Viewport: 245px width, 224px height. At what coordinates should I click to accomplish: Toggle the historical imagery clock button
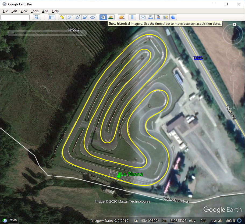coord(103,17)
